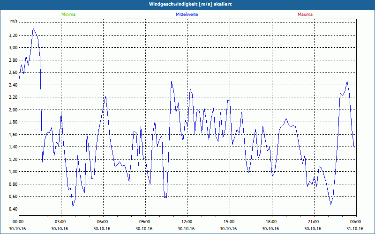Click the 1,80 y-axis value

(14, 122)
